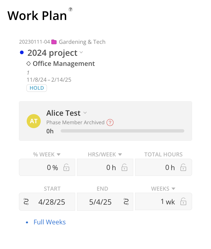Click the dependency icon in the Start field
Image resolution: width=211 pixels, height=249 pixels.
point(26,202)
